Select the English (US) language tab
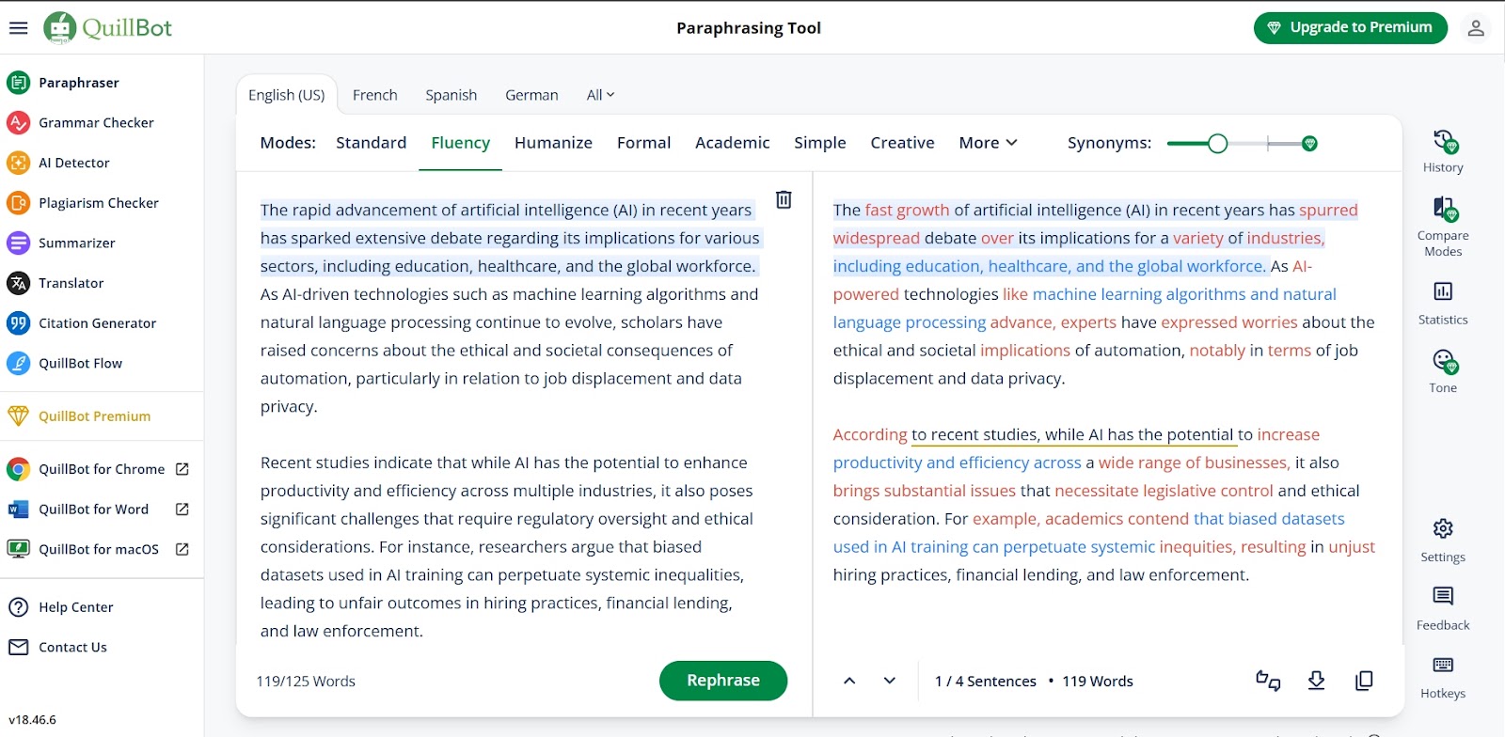The width and height of the screenshot is (1505, 737). pos(287,95)
